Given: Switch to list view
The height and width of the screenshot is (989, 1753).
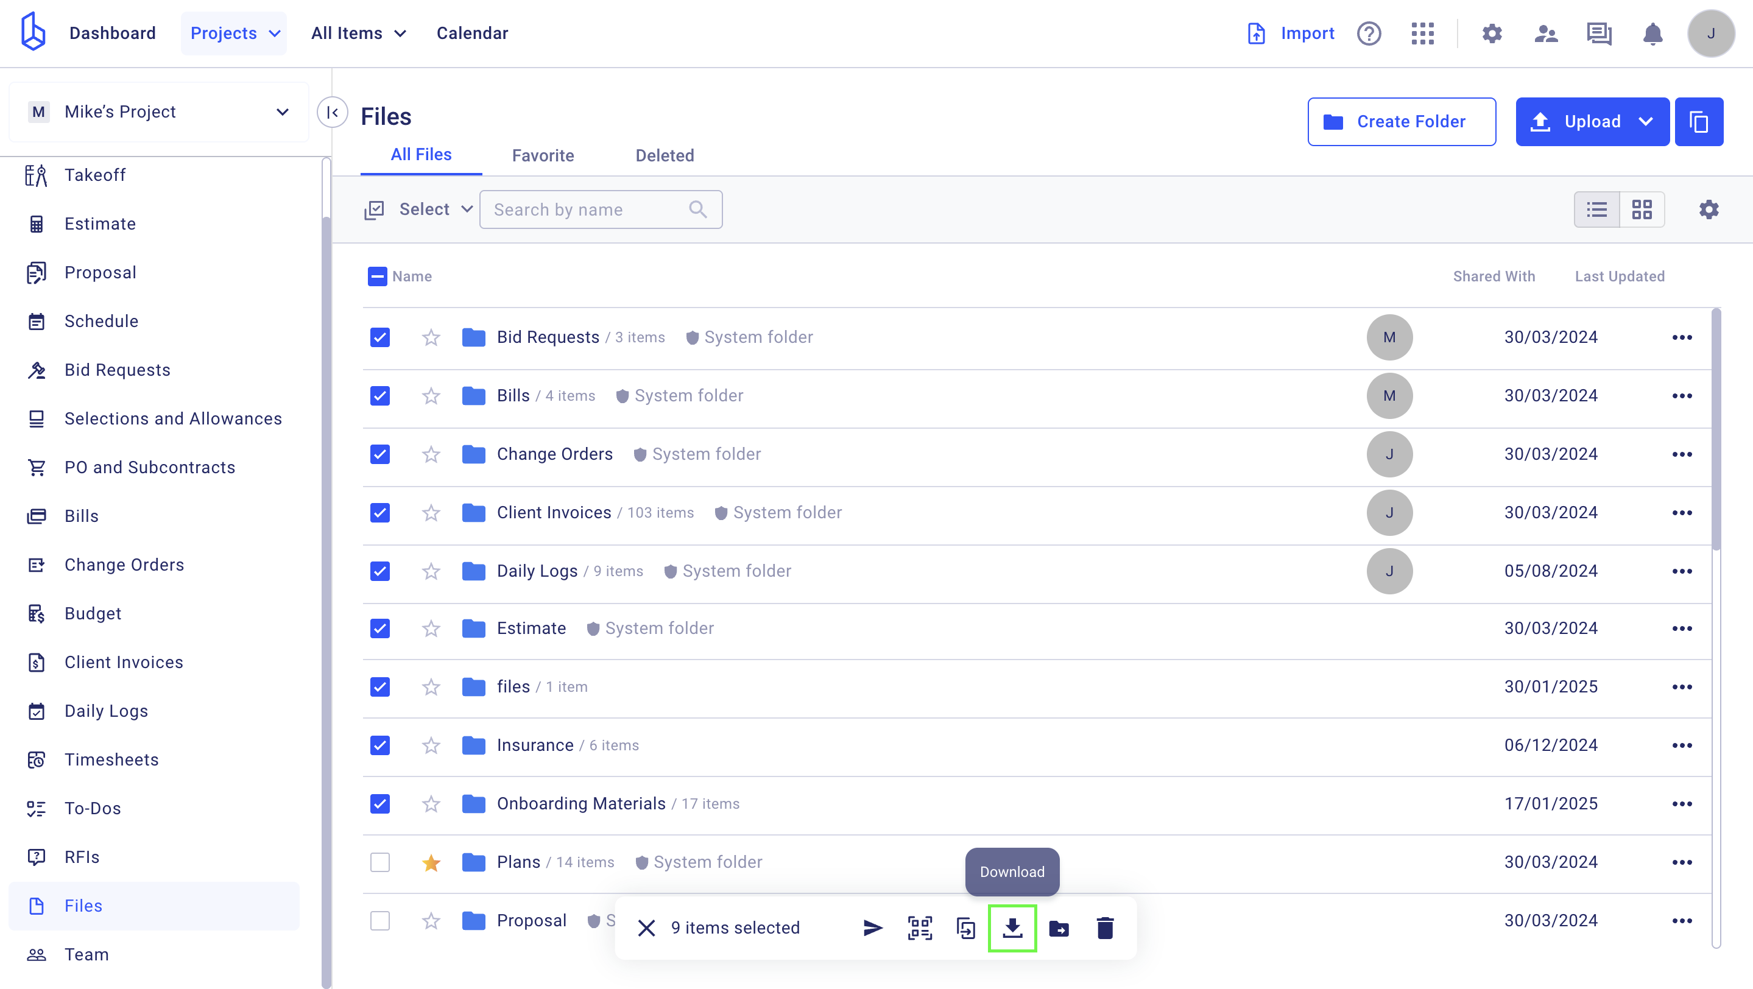Looking at the screenshot, I should 1596,209.
